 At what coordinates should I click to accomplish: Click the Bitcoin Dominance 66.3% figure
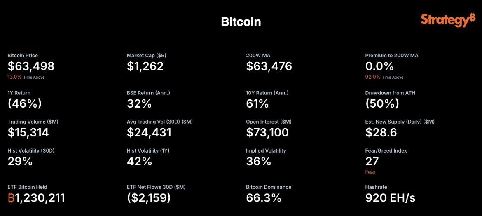pos(264,198)
